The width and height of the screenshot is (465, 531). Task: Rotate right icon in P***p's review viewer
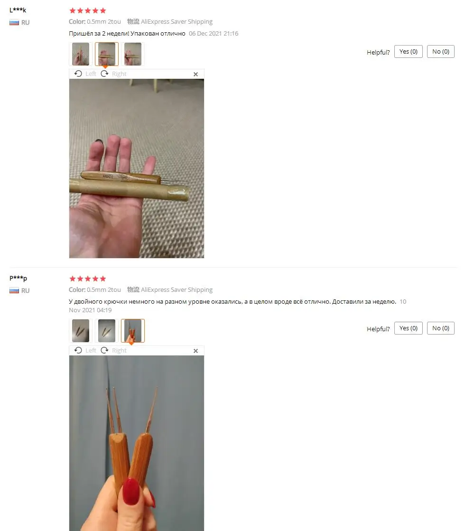click(105, 351)
